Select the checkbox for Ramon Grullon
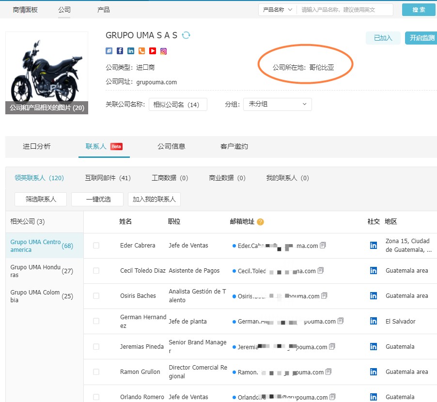 pyautogui.click(x=96, y=371)
